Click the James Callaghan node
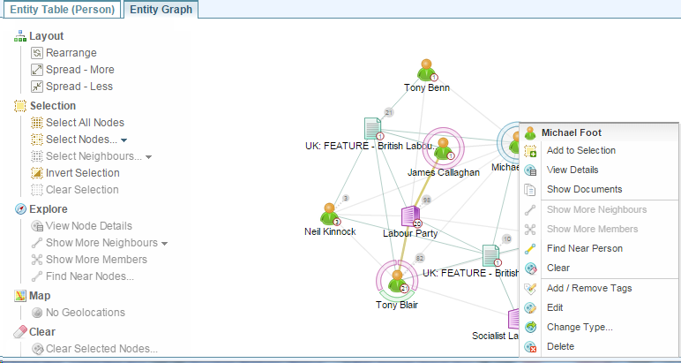This screenshot has width=681, height=363. (x=445, y=148)
